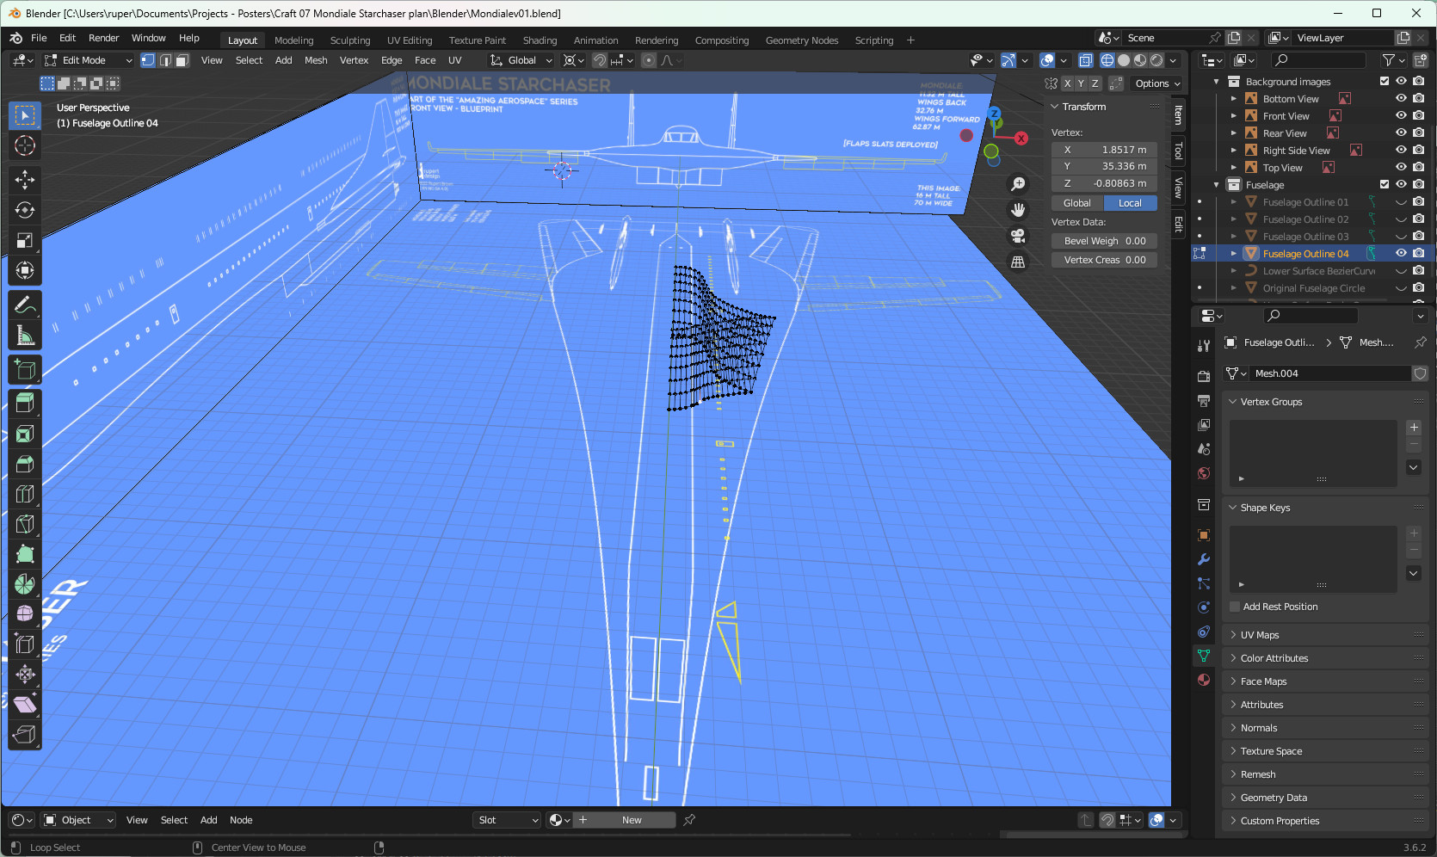Toggle X-ray display in viewport header
This screenshot has width=1437, height=857.
point(1086,60)
